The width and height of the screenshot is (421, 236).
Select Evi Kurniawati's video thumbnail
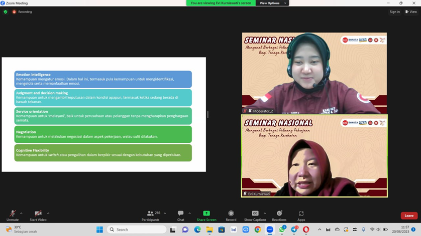point(314,155)
